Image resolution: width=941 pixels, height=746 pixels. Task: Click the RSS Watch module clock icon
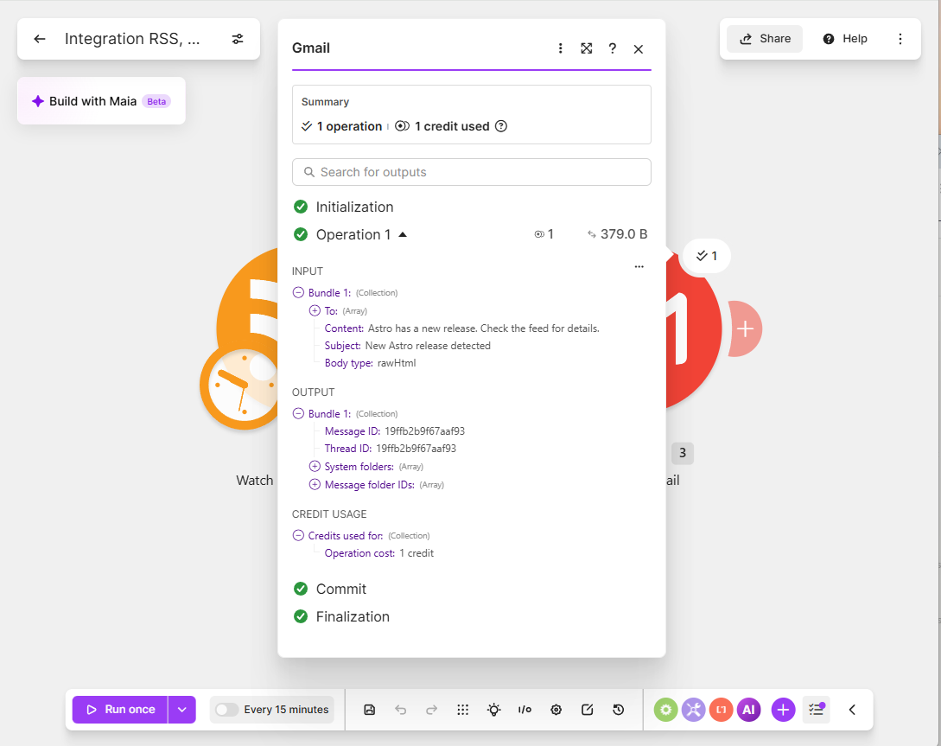[238, 387]
